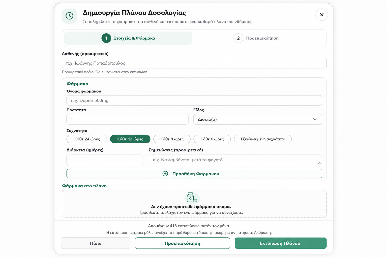Click the Ποσότητα quantity field
The image size is (387, 258).
[x=127, y=119]
